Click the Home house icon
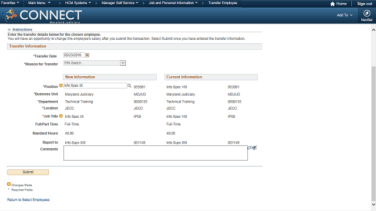 (333, 4)
